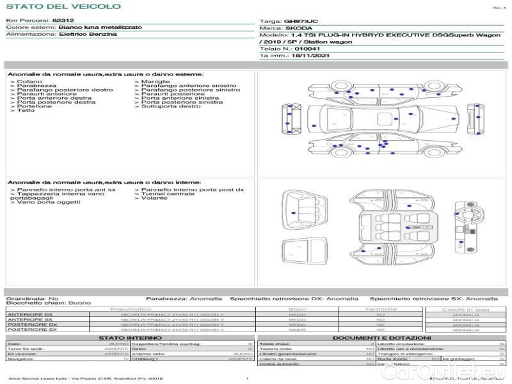Click the 'Cofano' exterior anomaly entry
This screenshot has width=512, height=384.
tap(26, 82)
